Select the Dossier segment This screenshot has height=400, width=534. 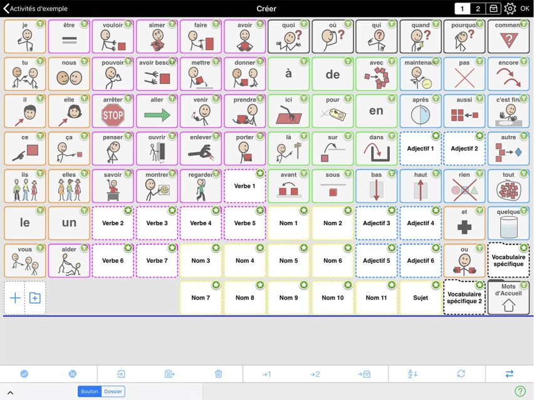[x=113, y=391]
